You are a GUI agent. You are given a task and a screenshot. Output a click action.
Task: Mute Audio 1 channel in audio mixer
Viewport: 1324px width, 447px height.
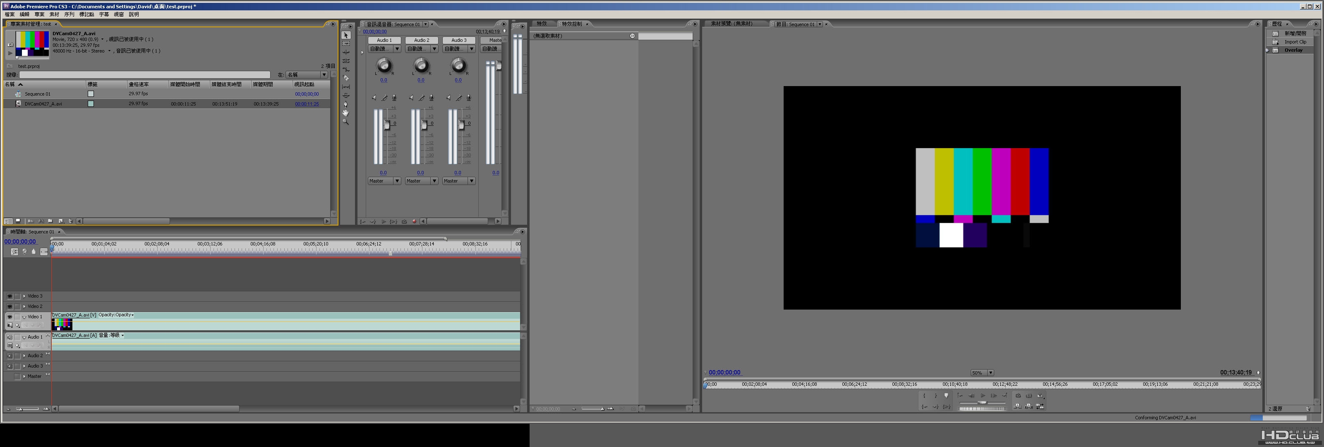pos(374,98)
